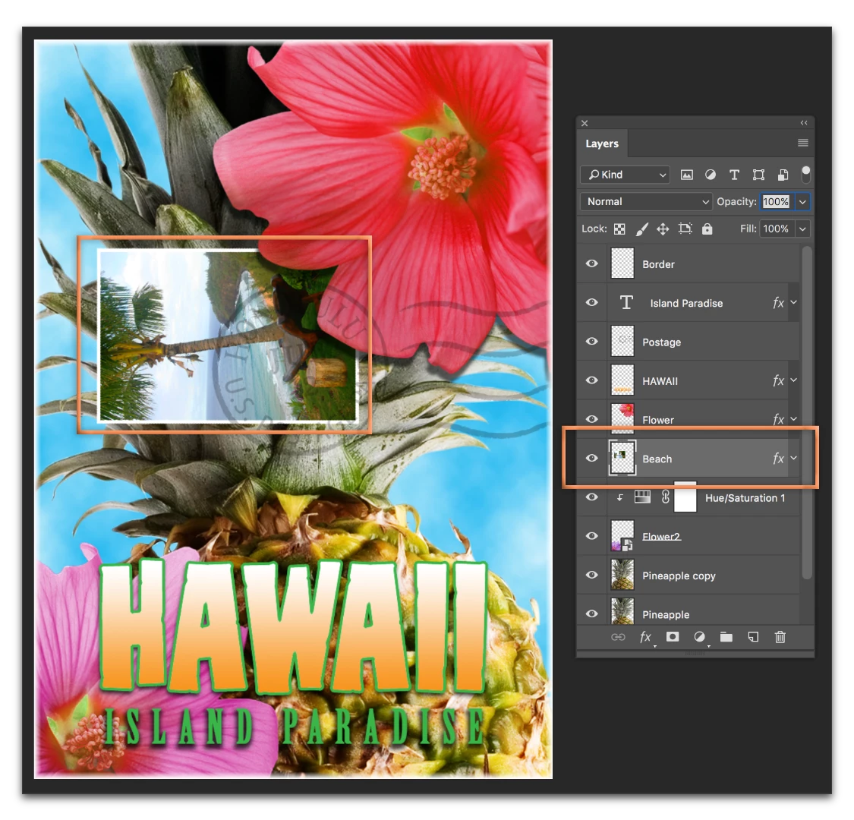The width and height of the screenshot is (854, 820).
Task: Lock all padlock icon
Action: [x=707, y=229]
